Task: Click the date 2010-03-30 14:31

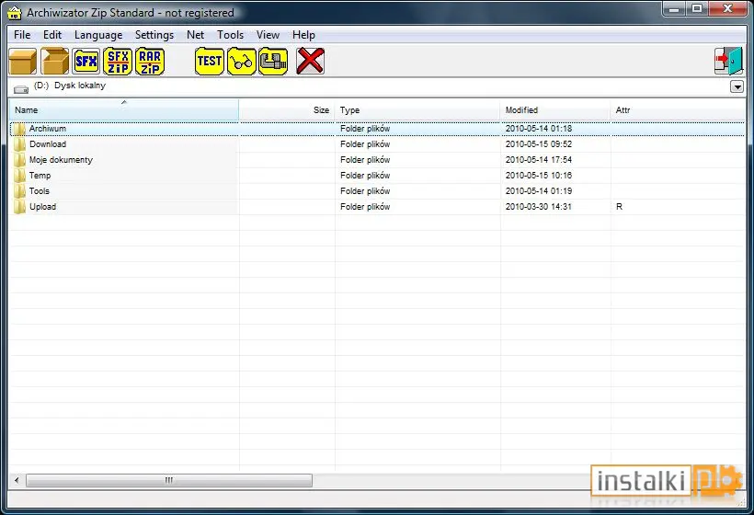Action: coord(539,207)
